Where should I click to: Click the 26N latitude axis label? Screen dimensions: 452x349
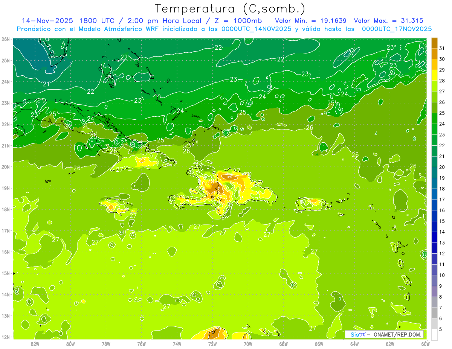pos(5,39)
